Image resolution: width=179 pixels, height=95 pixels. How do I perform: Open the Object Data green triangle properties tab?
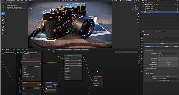point(142,68)
